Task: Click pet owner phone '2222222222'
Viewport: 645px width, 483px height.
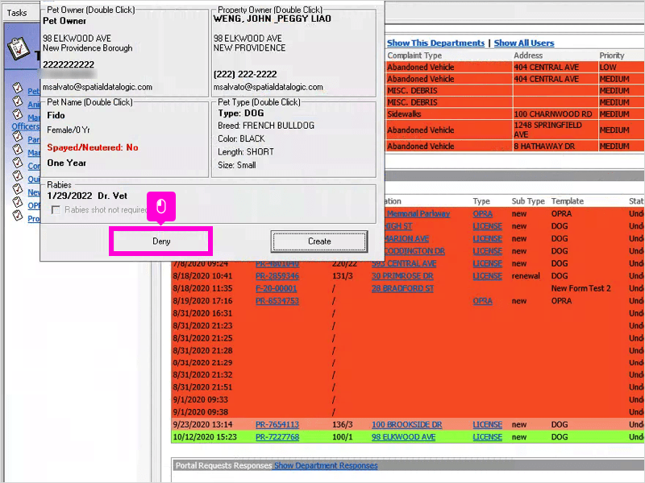Action: 69,64
